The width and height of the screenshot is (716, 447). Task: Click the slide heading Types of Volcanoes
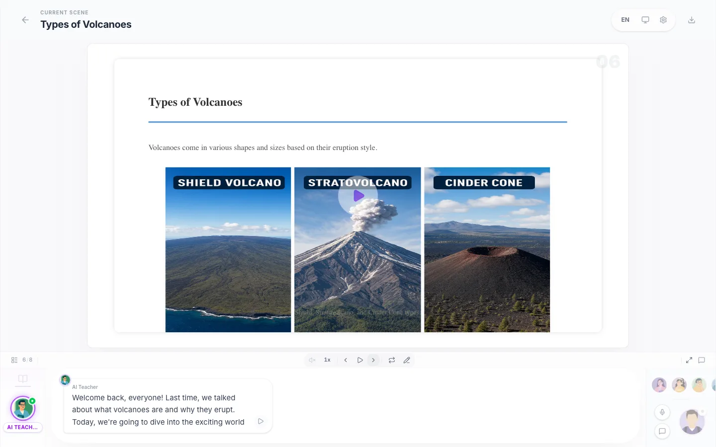tap(195, 102)
